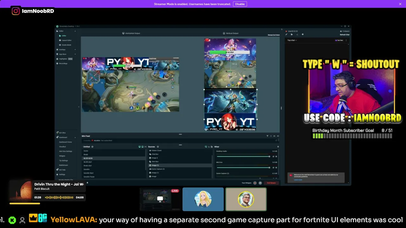Expand the App Store sidebar section

coord(75,54)
